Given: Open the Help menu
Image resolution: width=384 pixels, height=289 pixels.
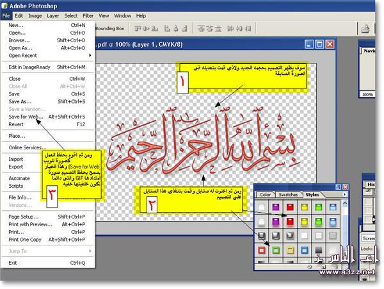Looking at the screenshot, I should click(x=141, y=15).
